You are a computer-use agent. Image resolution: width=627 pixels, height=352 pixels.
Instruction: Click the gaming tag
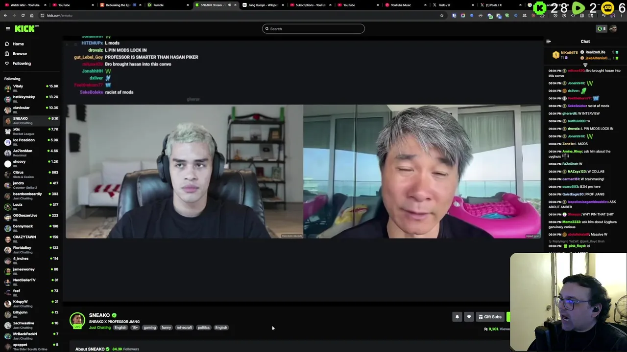[149, 328]
